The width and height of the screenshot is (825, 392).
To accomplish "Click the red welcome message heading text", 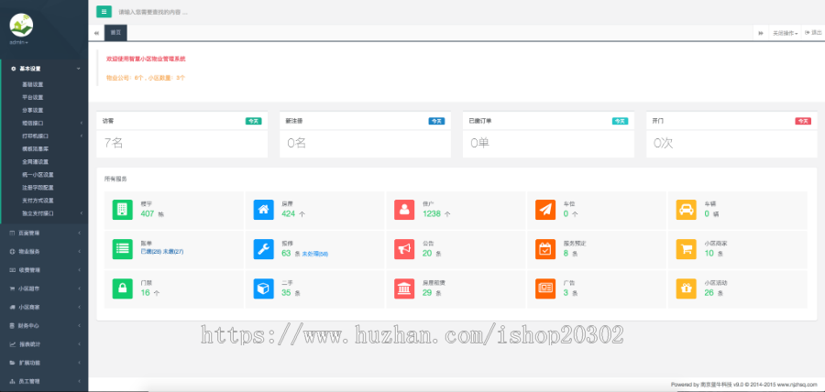I will click(146, 59).
